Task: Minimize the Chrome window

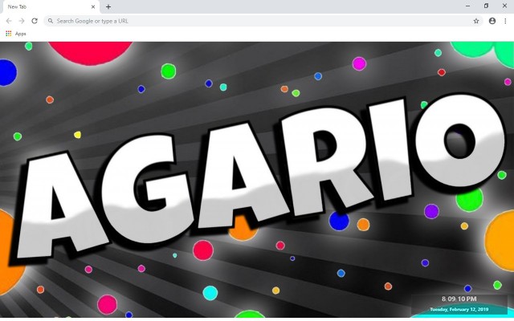Action: click(x=467, y=6)
